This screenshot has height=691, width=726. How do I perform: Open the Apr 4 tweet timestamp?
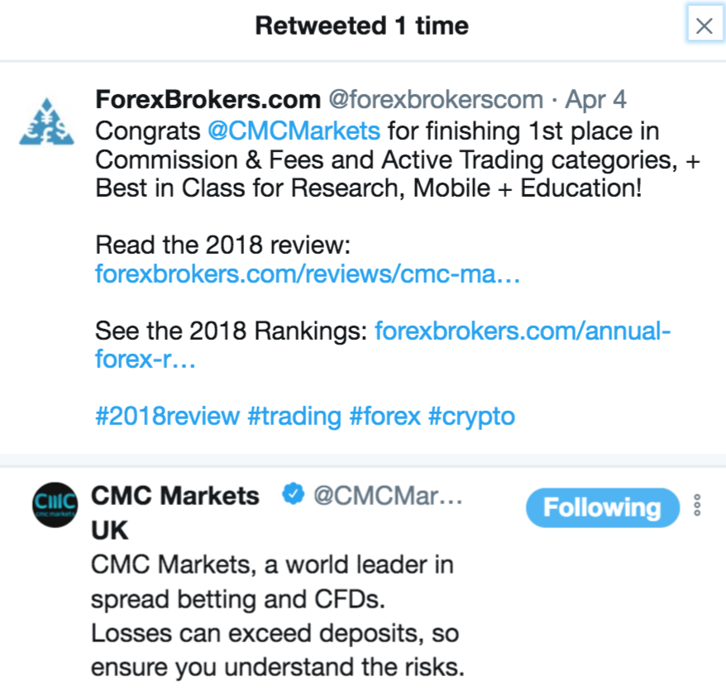595,100
